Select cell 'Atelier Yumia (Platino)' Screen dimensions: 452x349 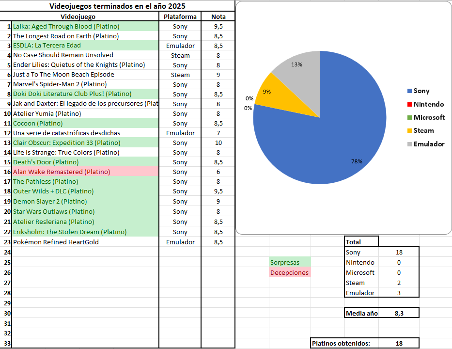pos(85,113)
